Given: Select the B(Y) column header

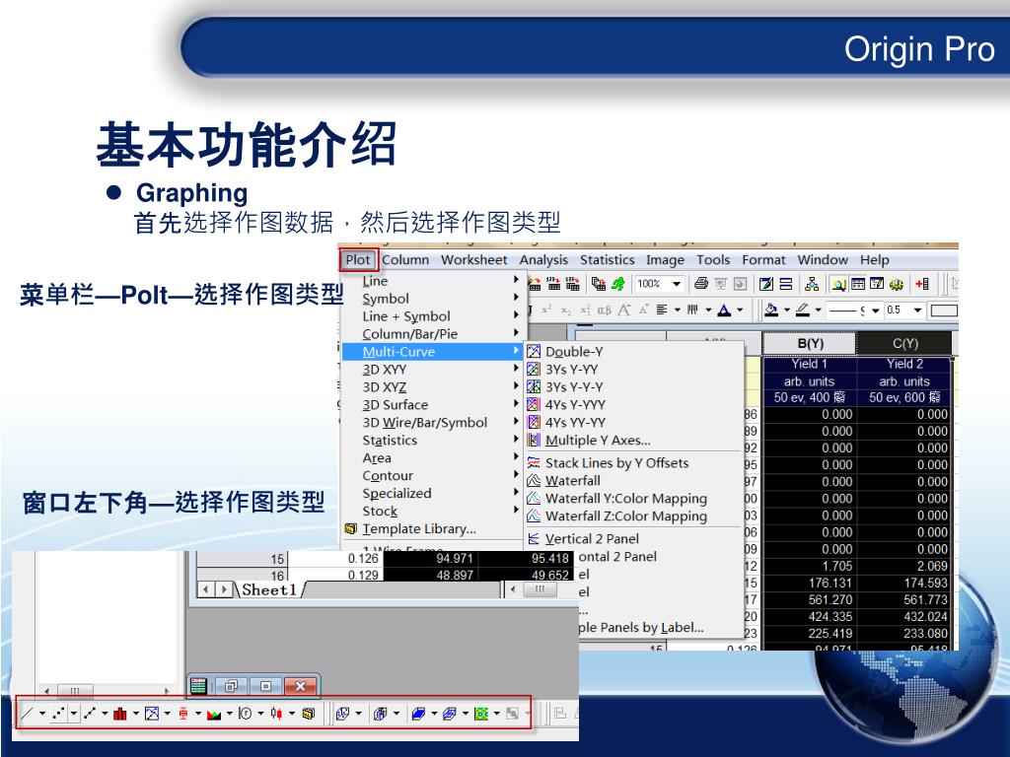Looking at the screenshot, I should pos(810,344).
